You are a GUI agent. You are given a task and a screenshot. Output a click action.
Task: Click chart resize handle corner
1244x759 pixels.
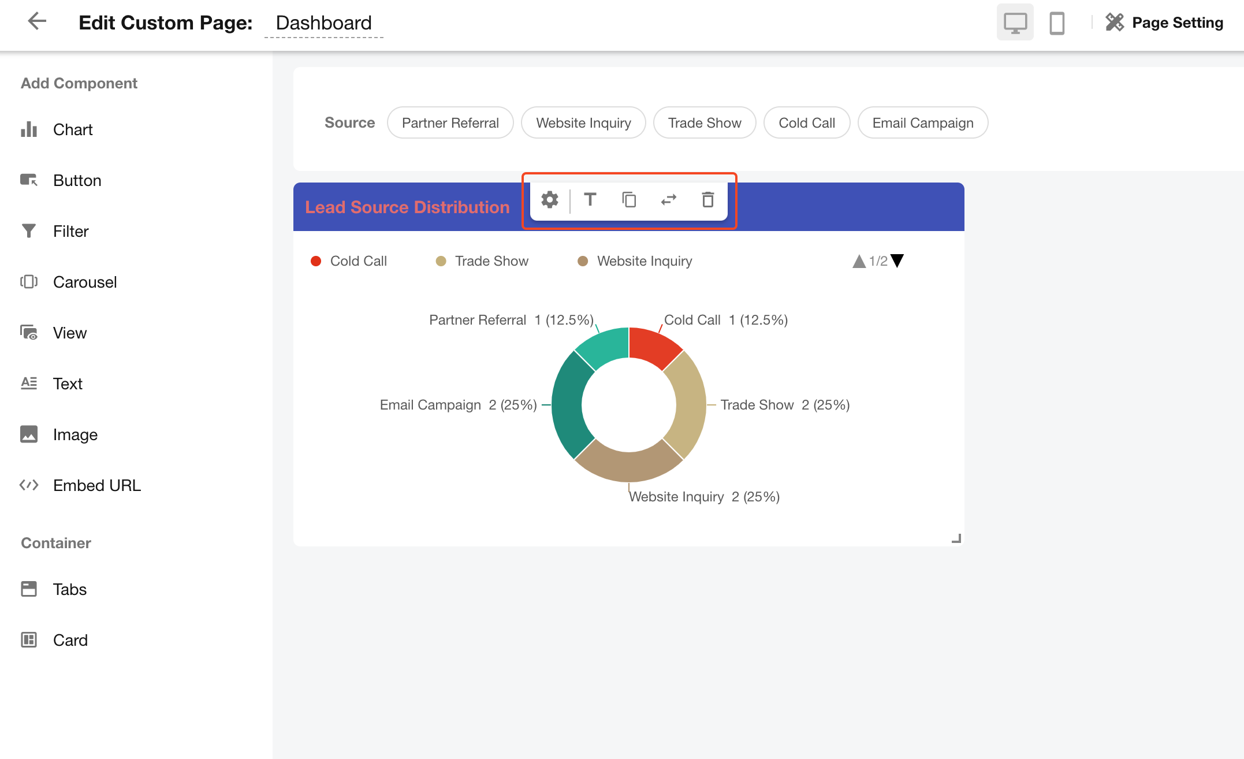[956, 538]
